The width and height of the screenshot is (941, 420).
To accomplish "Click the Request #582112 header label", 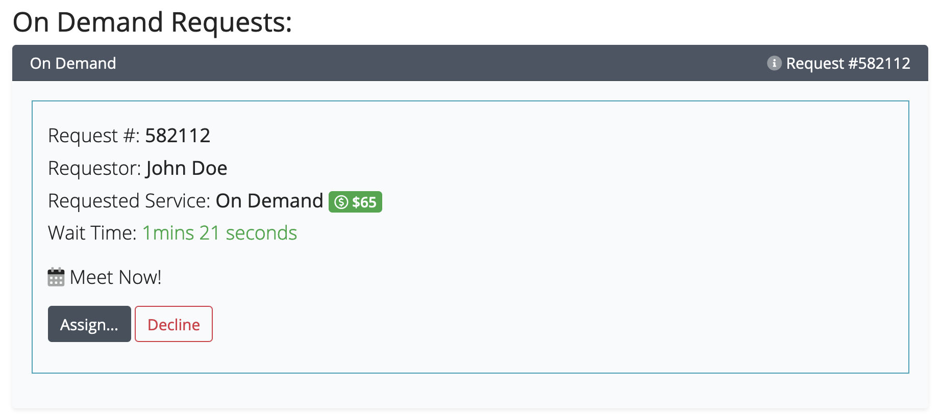I will [x=848, y=63].
